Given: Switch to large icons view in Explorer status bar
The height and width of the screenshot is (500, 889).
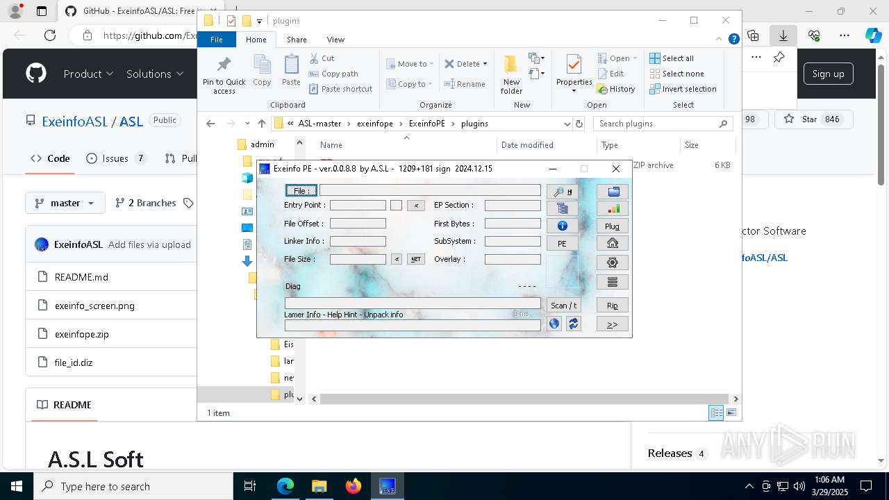Looking at the screenshot, I should click(x=731, y=412).
